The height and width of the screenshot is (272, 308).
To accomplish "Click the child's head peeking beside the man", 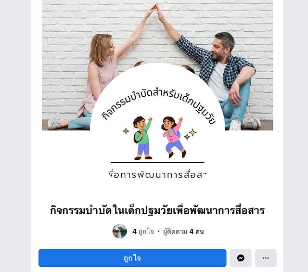I will tap(188, 69).
